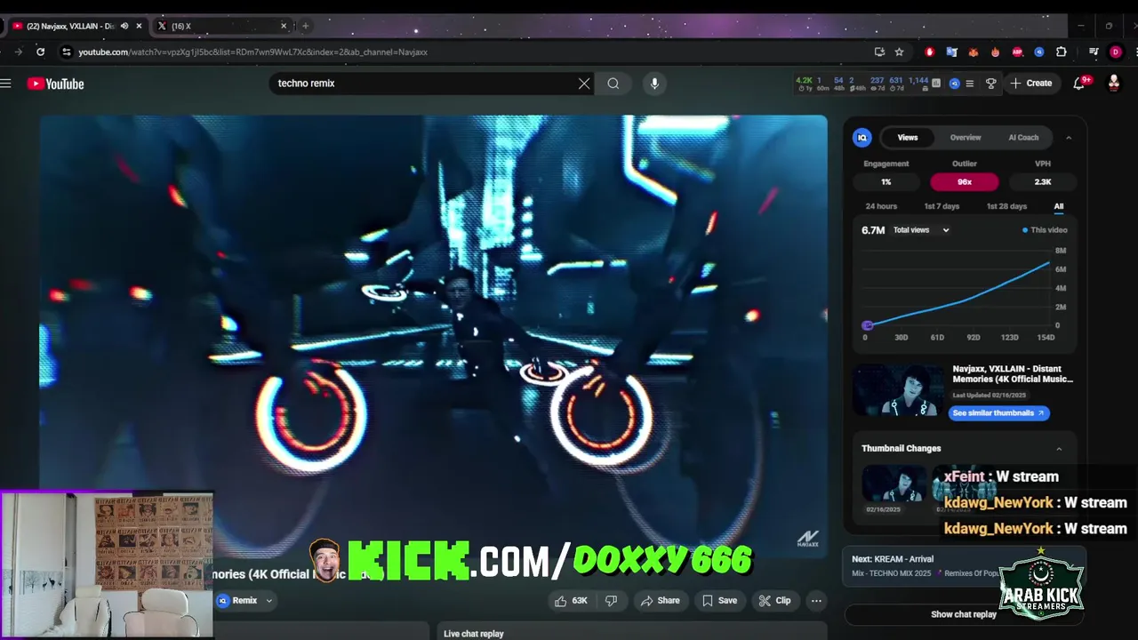The height and width of the screenshot is (640, 1138).
Task: Open the YouTube account avatar menu
Action: click(1113, 84)
